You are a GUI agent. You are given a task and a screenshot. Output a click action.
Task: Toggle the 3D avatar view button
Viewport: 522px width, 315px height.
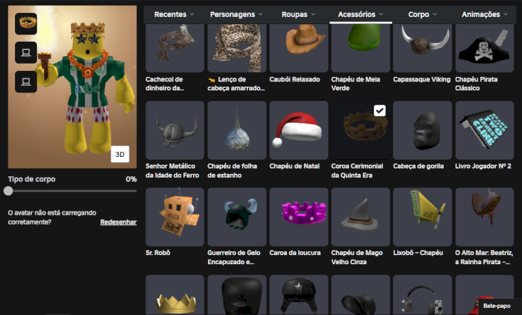120,154
